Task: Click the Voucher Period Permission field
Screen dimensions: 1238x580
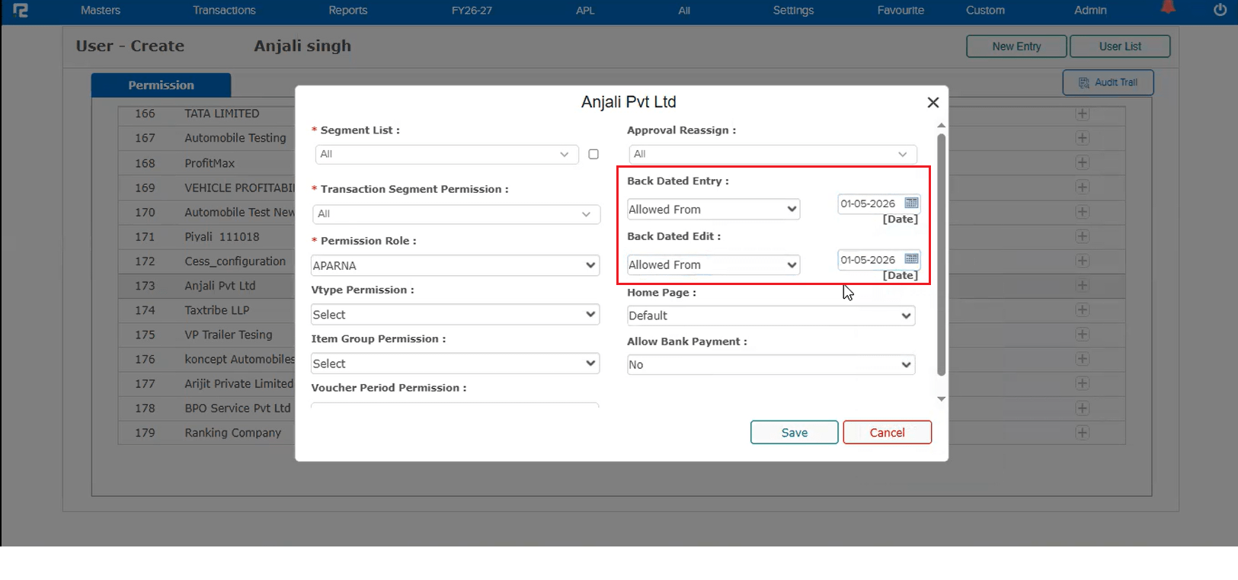Action: click(455, 405)
